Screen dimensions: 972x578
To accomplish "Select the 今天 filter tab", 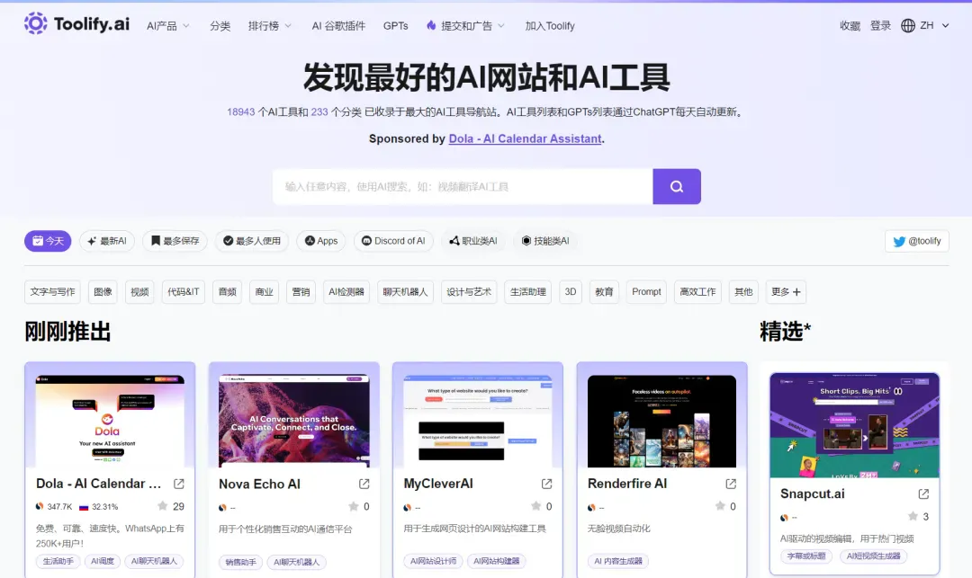I will (x=48, y=241).
